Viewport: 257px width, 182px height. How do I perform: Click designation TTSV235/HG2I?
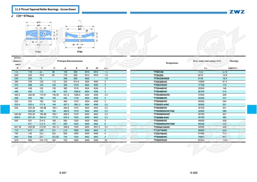(161, 79)
